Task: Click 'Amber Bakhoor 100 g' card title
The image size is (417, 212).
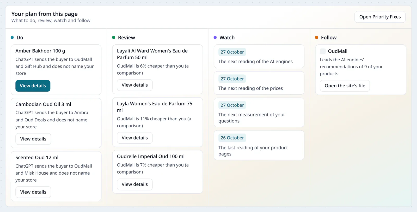Action: tap(40, 51)
